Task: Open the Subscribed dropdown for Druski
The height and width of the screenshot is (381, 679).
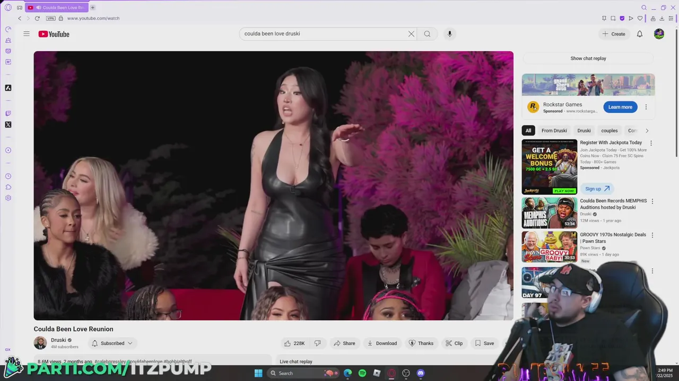Action: point(112,343)
